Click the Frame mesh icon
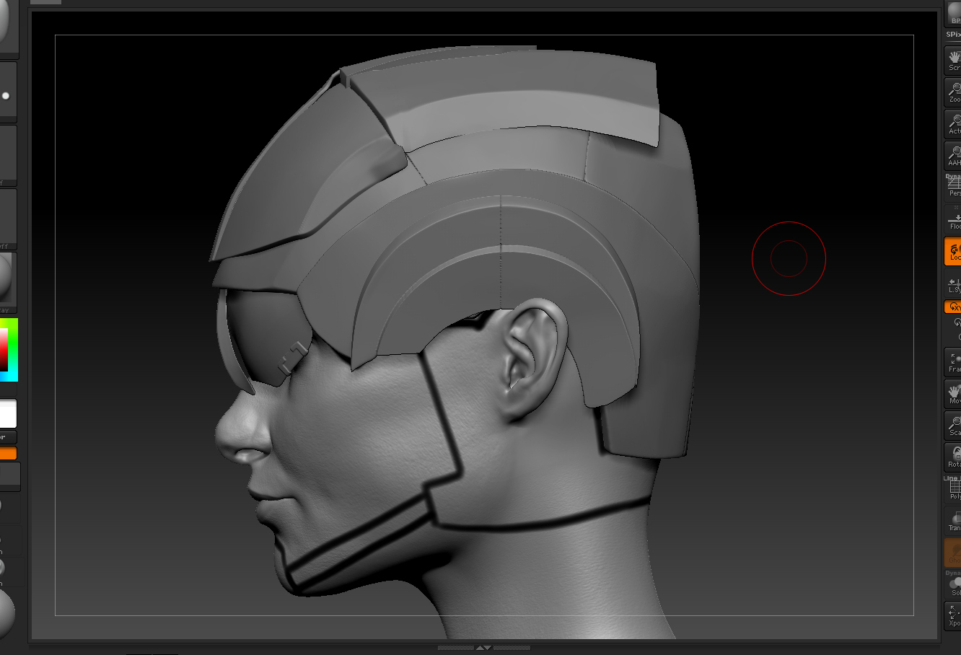Screen dimensions: 961x655 click(x=953, y=361)
